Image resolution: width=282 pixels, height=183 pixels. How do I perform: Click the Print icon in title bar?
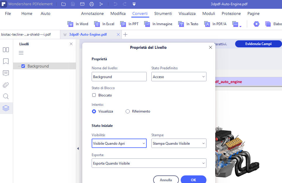click(92, 4)
